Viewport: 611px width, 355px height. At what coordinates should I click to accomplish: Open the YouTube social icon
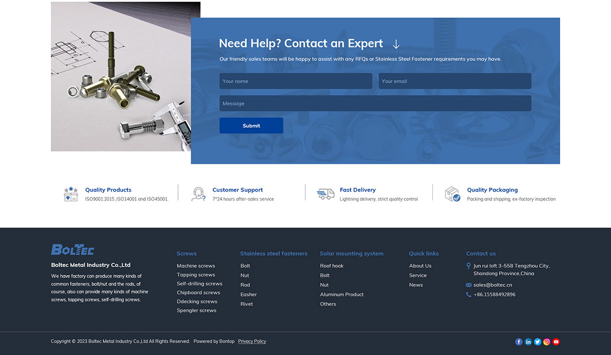[556, 341]
